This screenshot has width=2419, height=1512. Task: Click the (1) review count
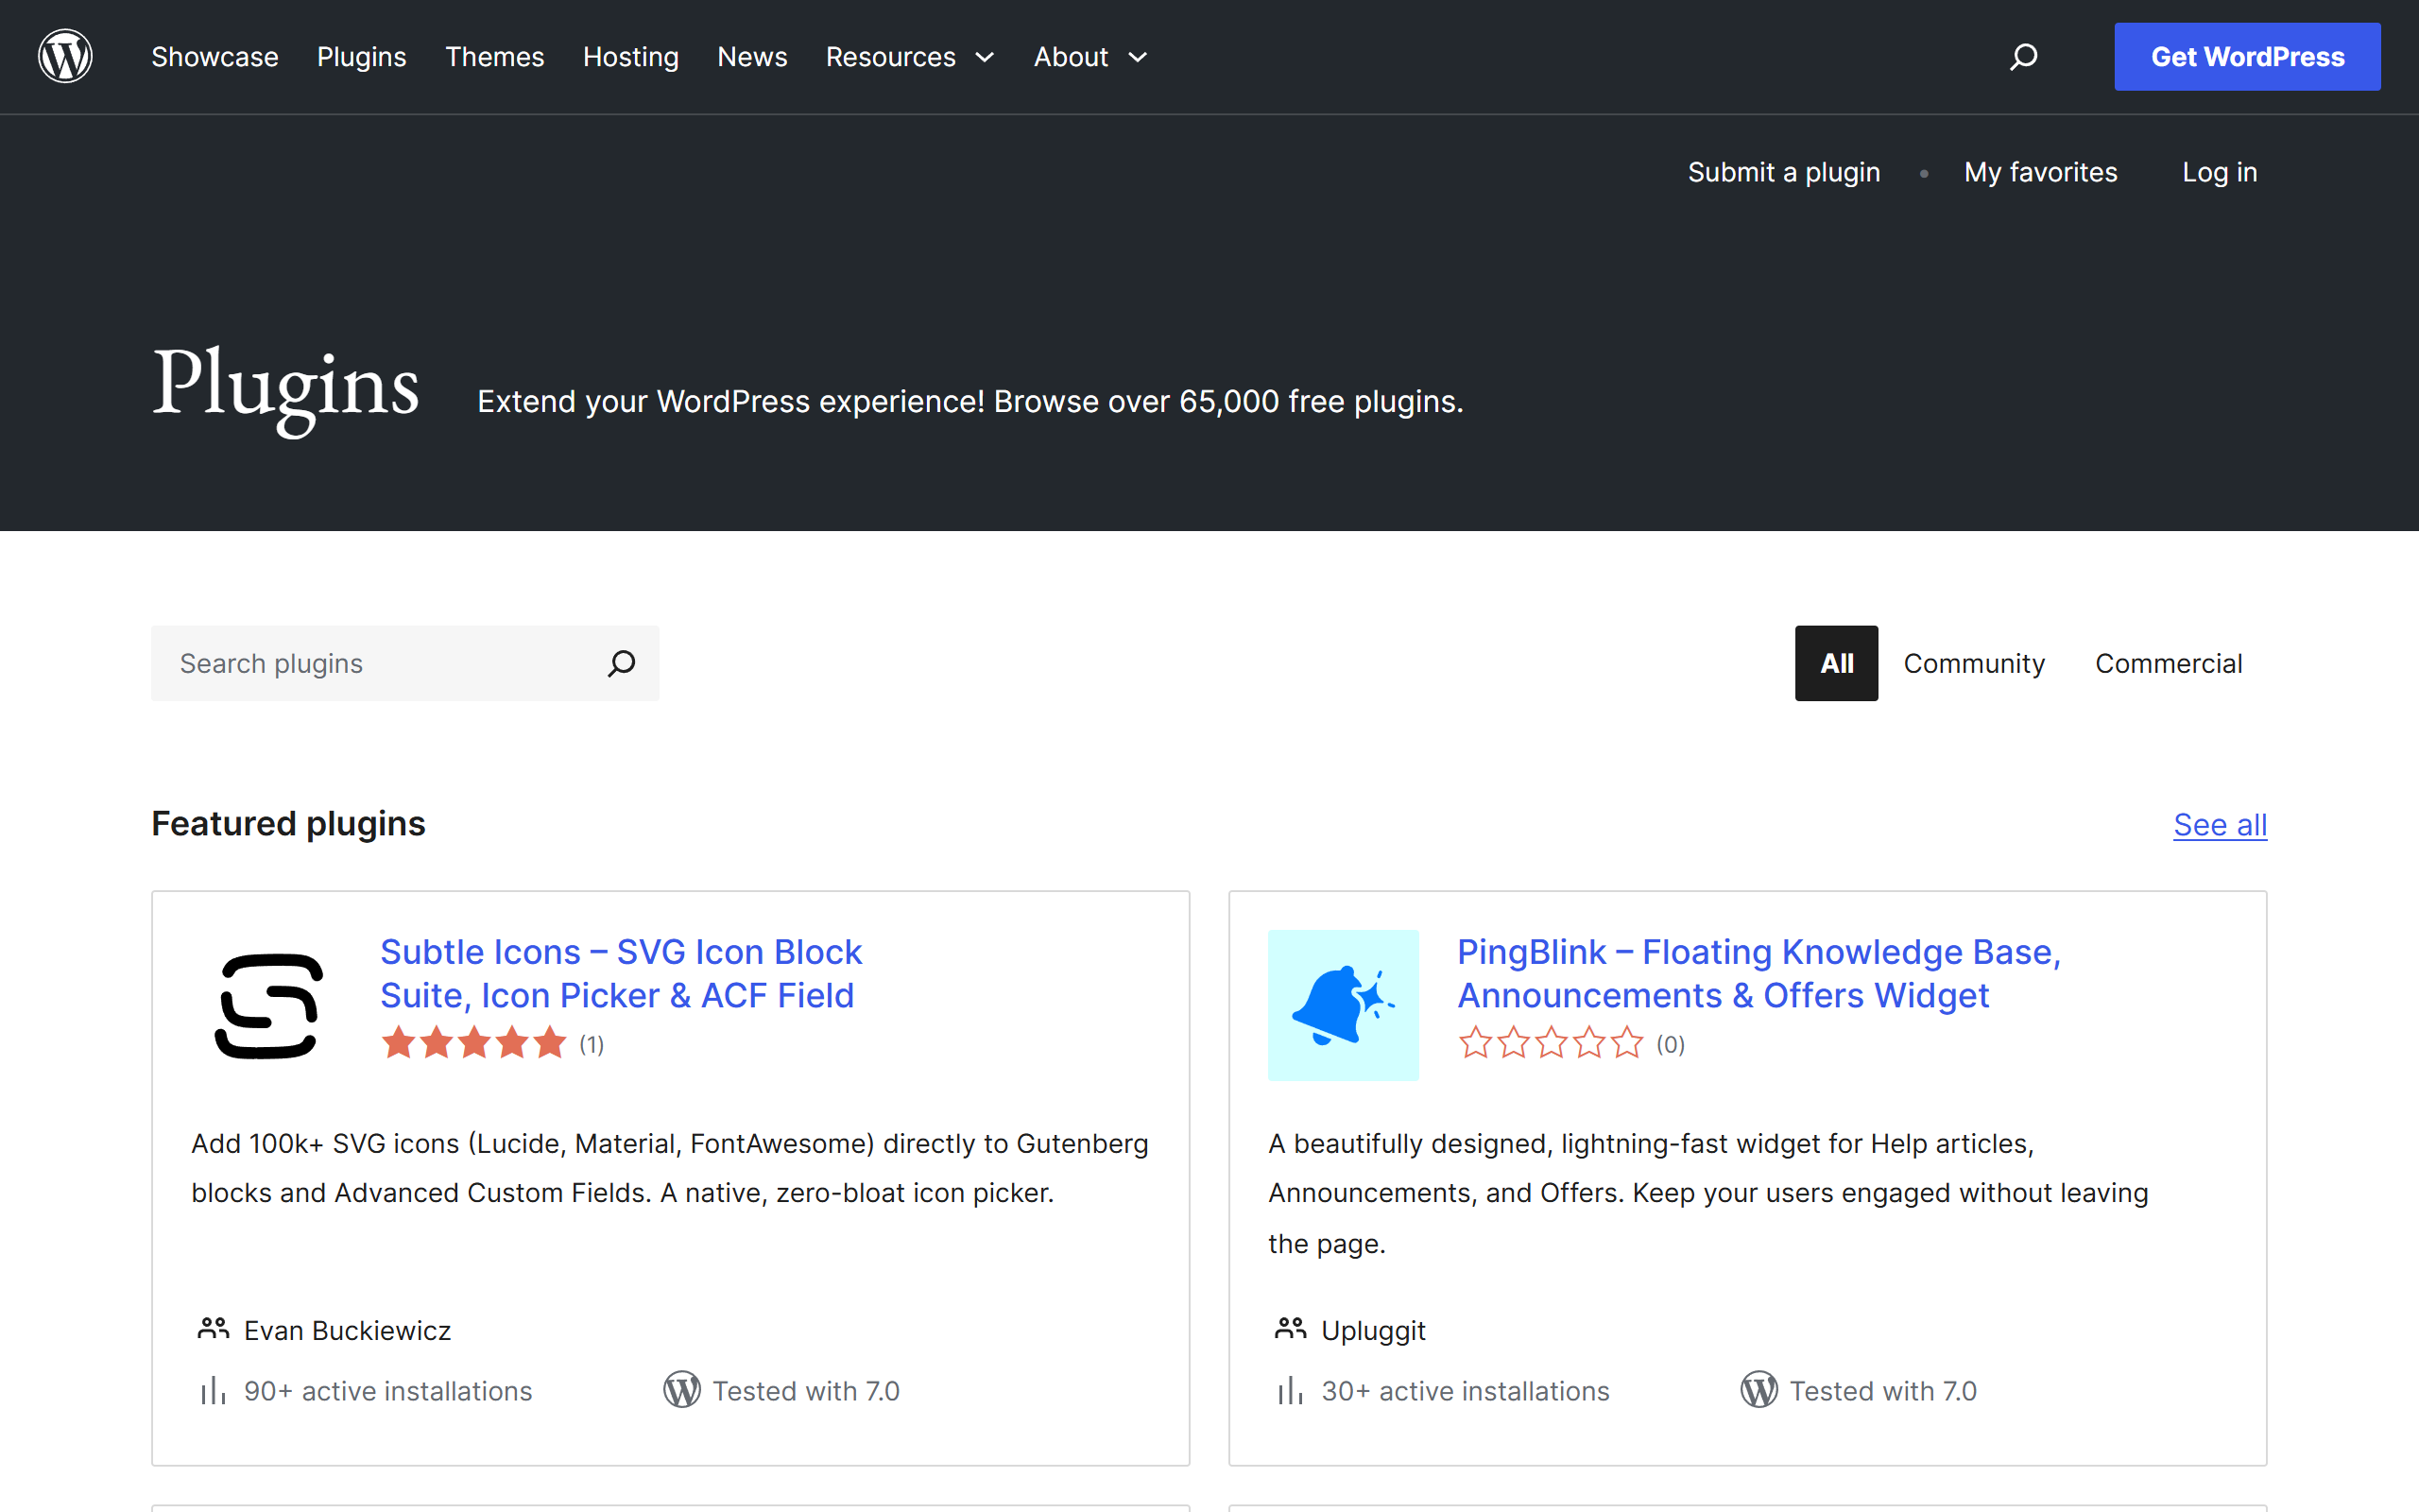click(592, 1044)
